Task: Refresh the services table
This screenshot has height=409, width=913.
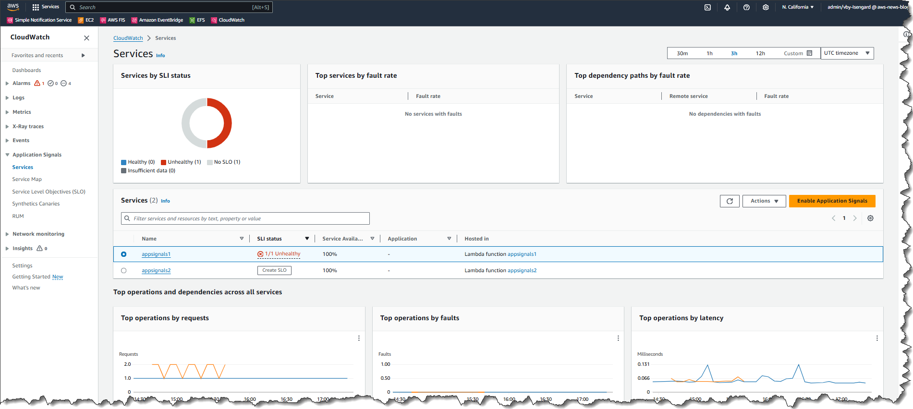Action: pos(730,201)
